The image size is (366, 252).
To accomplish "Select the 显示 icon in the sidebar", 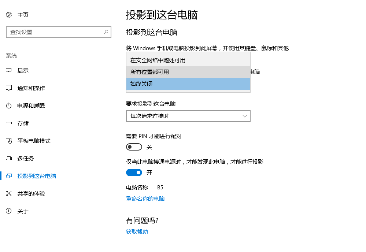I will click(8, 70).
